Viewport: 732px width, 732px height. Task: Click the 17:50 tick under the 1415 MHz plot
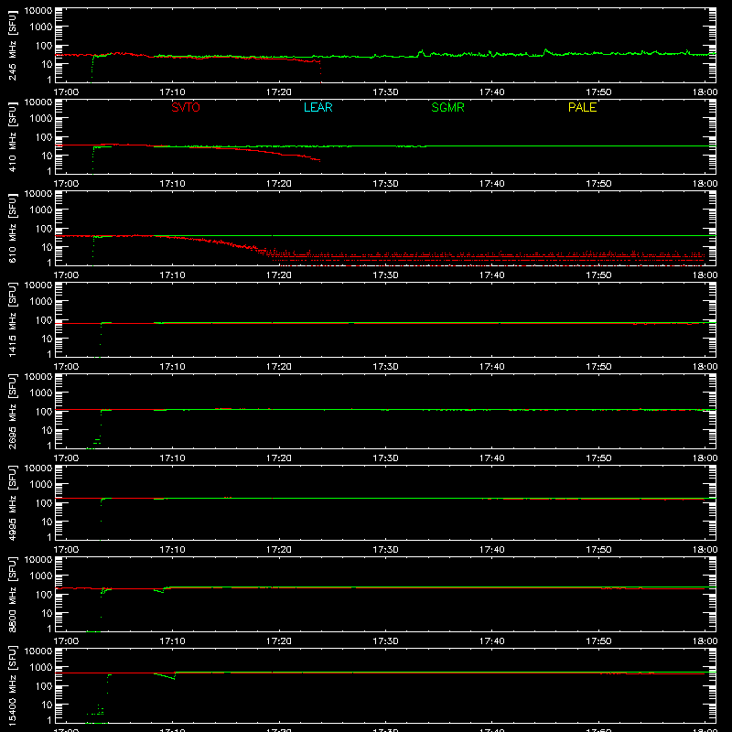(x=598, y=367)
